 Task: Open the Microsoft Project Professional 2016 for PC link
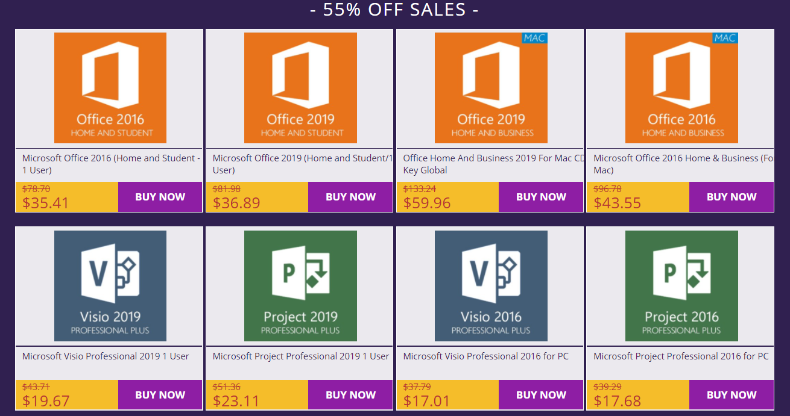click(681, 356)
